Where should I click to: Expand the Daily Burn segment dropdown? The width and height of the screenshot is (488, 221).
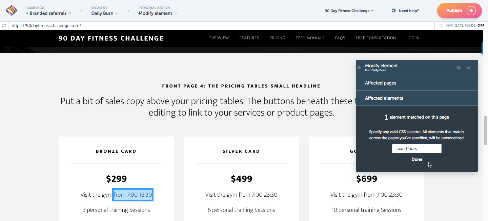[117, 14]
